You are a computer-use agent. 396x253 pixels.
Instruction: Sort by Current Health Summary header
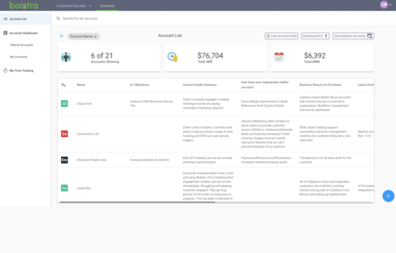pos(200,85)
